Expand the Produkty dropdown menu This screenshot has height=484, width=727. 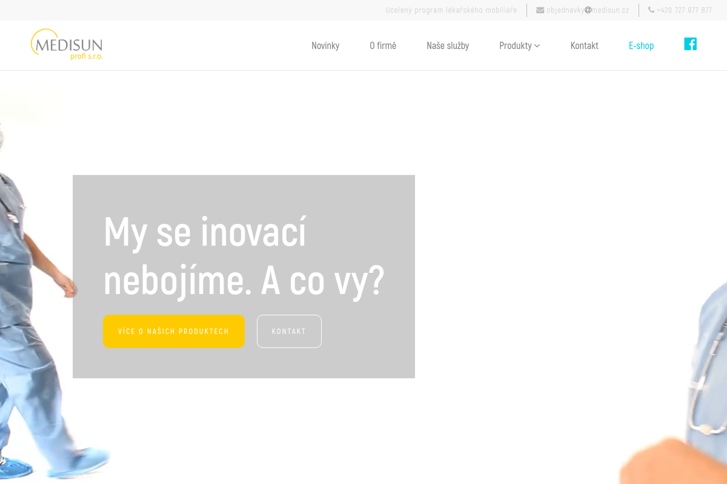pyautogui.click(x=519, y=45)
